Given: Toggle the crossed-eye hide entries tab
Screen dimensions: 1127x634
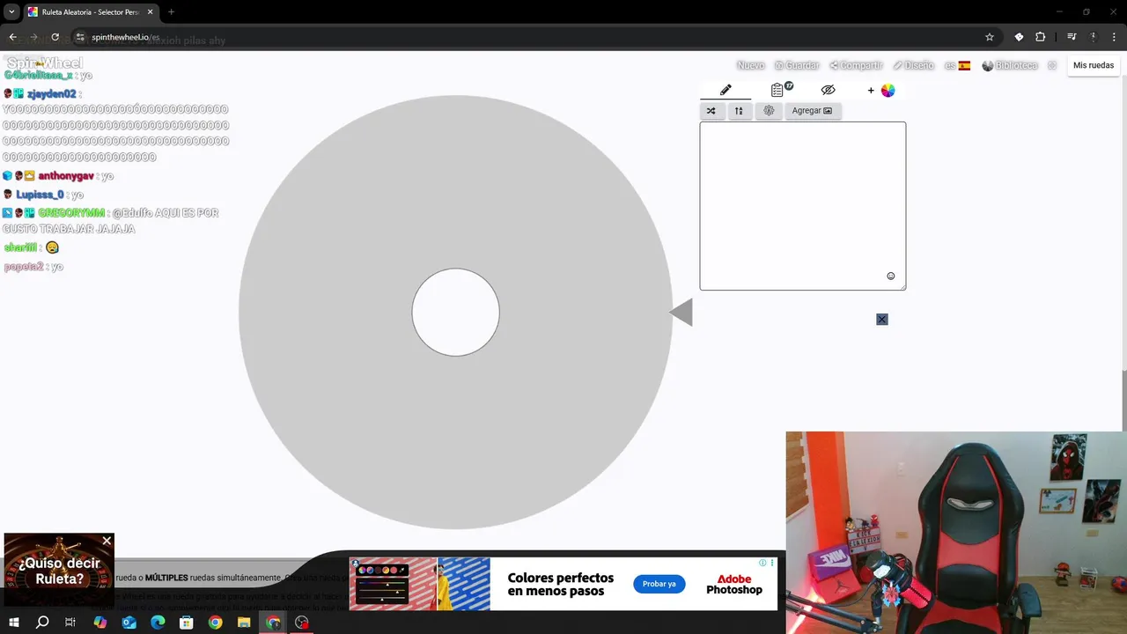Looking at the screenshot, I should (828, 90).
